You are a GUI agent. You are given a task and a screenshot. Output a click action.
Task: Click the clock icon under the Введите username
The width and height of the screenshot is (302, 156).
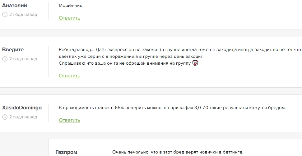tap(5, 59)
